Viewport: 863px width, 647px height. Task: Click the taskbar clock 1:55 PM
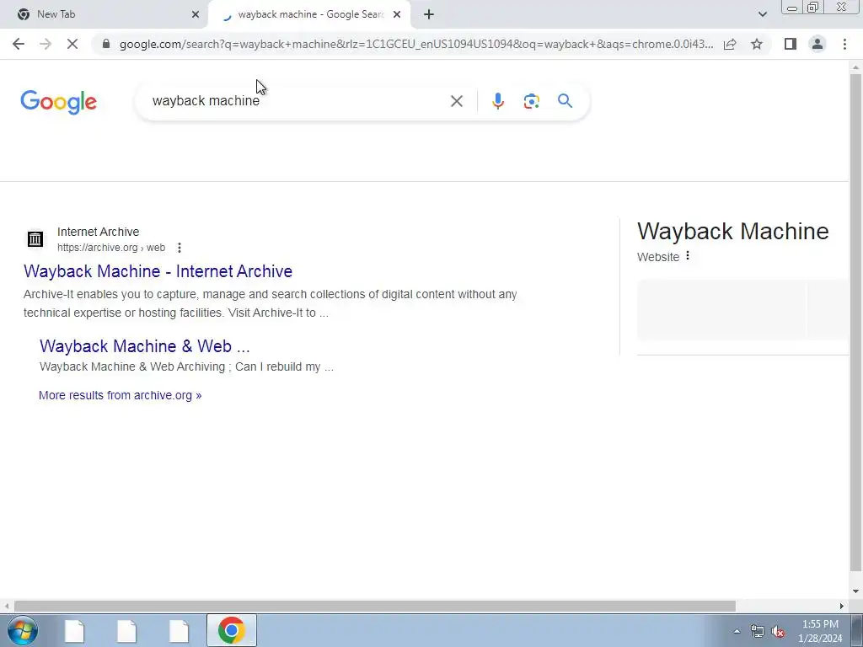click(x=820, y=624)
